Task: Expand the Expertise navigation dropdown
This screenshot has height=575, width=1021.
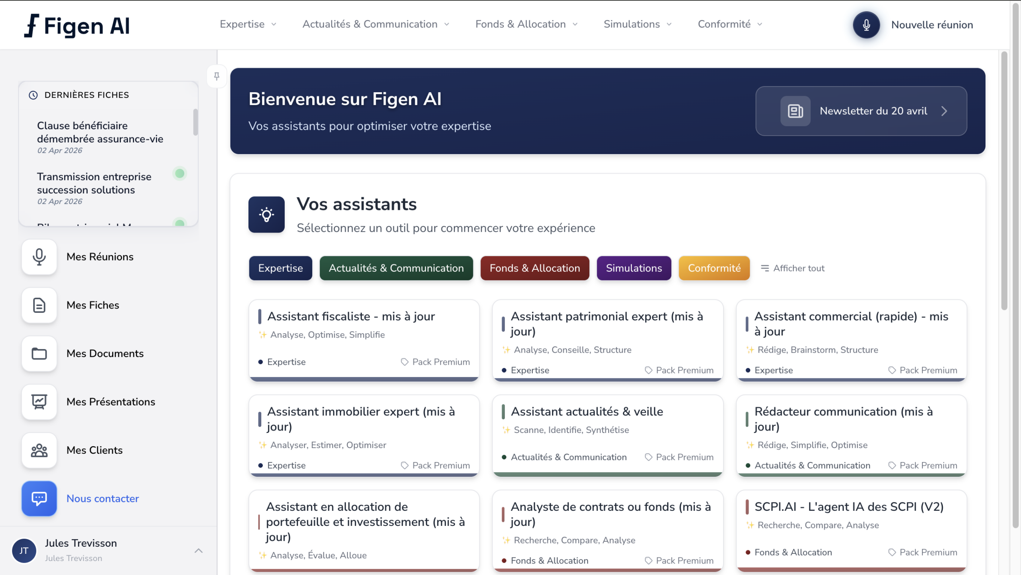Action: [x=248, y=24]
